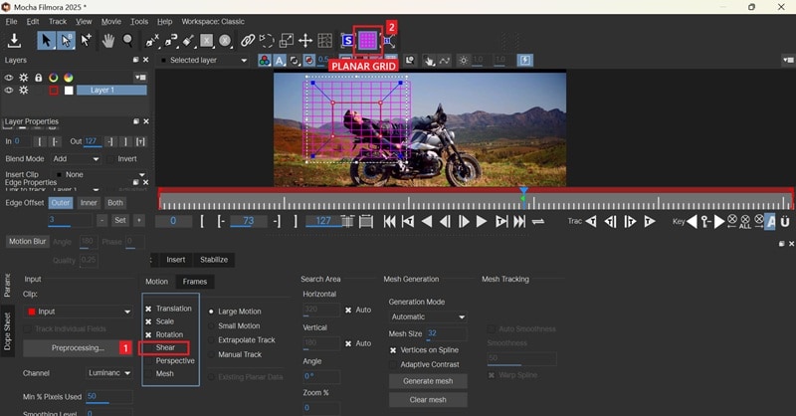796x416 pixels.
Task: Select Small Motion radio option
Action: coord(211,326)
